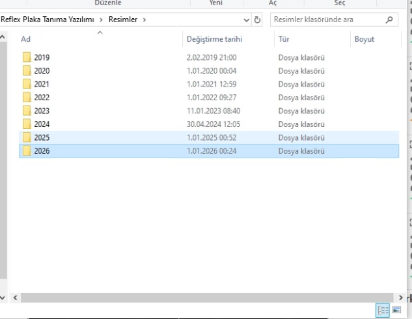Click the search magnifier icon
This screenshot has height=319, width=412.
pos(389,20)
